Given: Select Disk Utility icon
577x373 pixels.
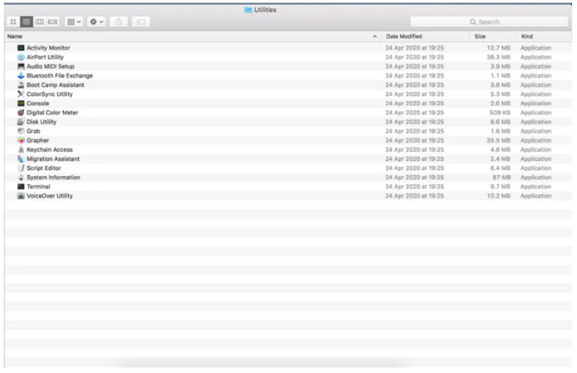Looking at the screenshot, I should click(x=21, y=122).
